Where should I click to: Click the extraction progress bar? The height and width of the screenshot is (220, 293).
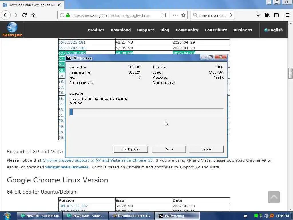click(146, 112)
